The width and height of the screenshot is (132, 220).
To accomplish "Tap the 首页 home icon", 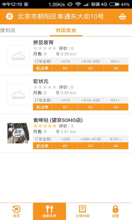I will pyautogui.click(x=16, y=209).
